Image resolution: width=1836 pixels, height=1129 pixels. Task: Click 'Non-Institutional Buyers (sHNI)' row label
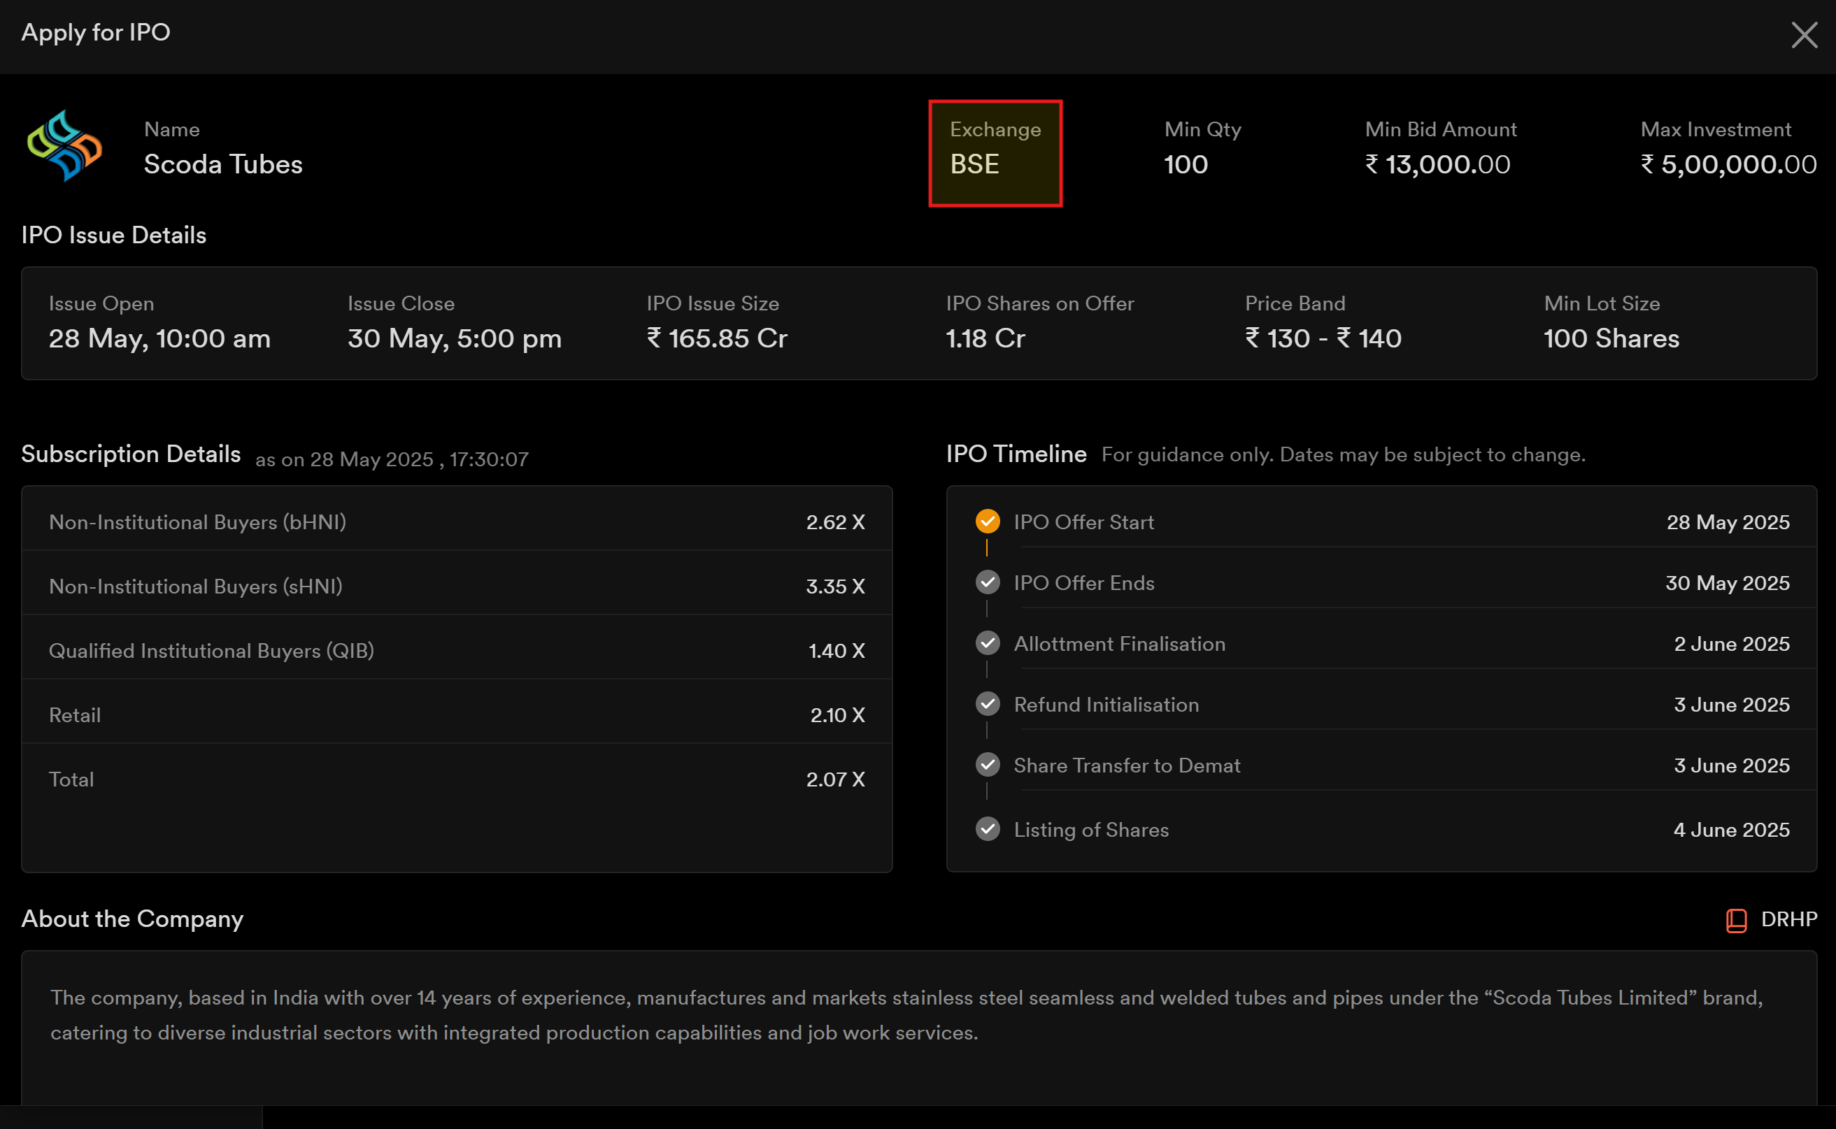tap(196, 586)
